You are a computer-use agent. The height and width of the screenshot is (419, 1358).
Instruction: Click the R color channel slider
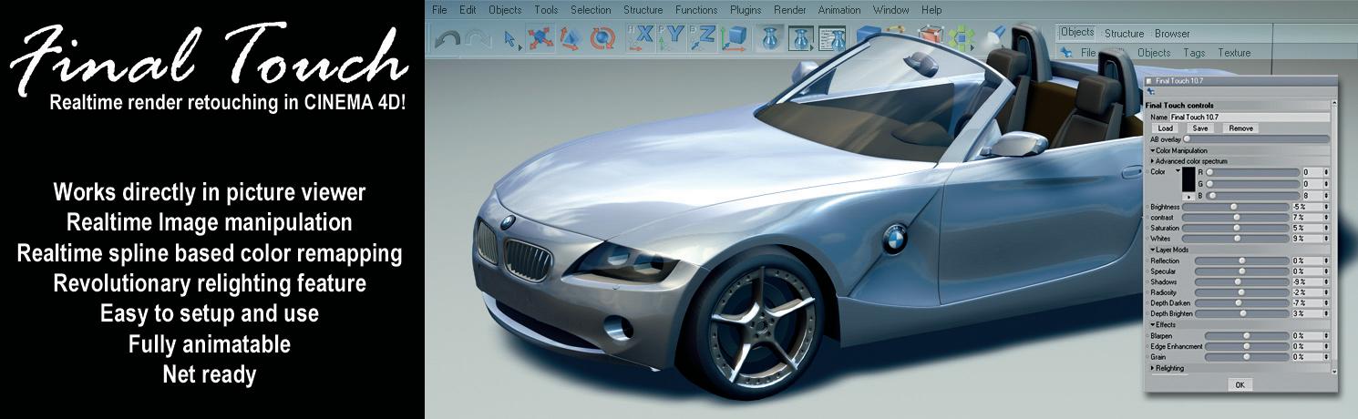(1252, 172)
